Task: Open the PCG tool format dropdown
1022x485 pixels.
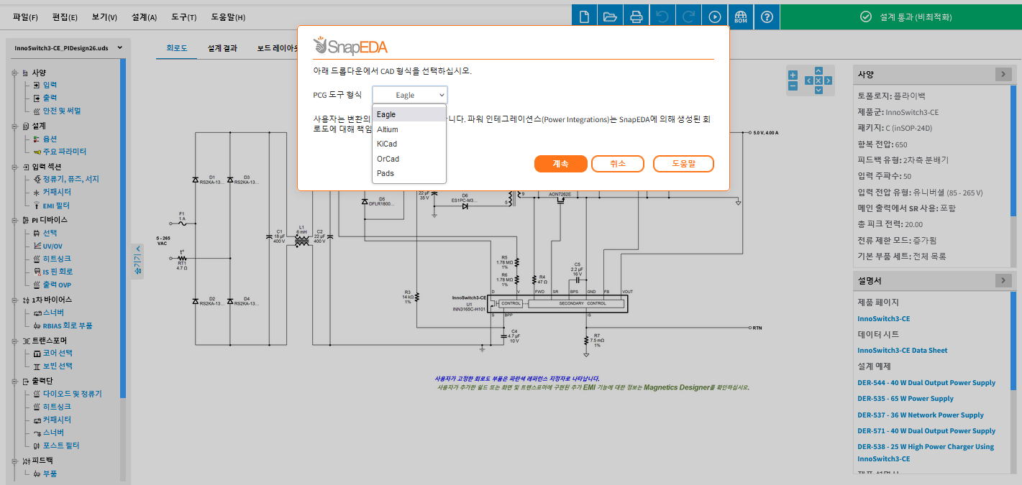Action: pyautogui.click(x=409, y=95)
